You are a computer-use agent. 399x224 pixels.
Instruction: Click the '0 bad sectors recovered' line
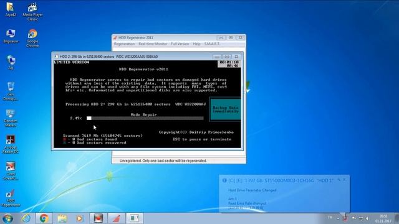point(95,142)
